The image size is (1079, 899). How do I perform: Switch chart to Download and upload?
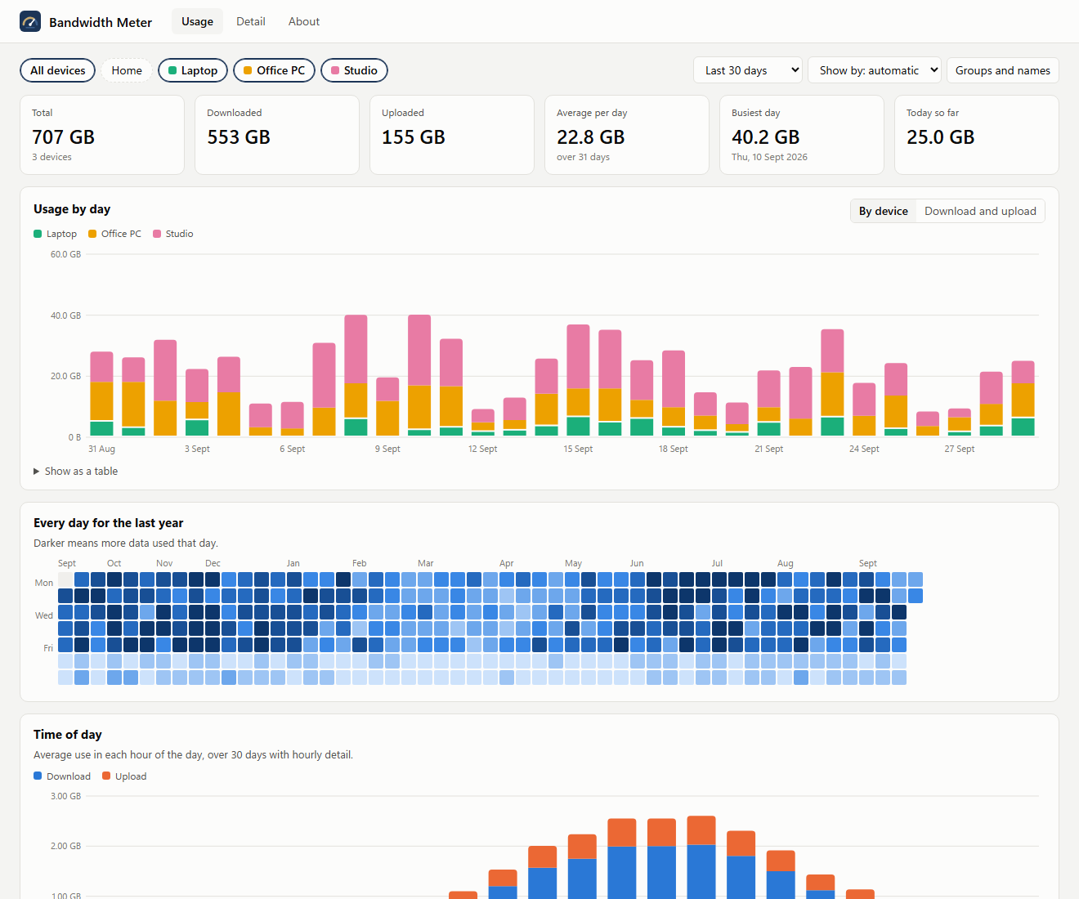[980, 211]
